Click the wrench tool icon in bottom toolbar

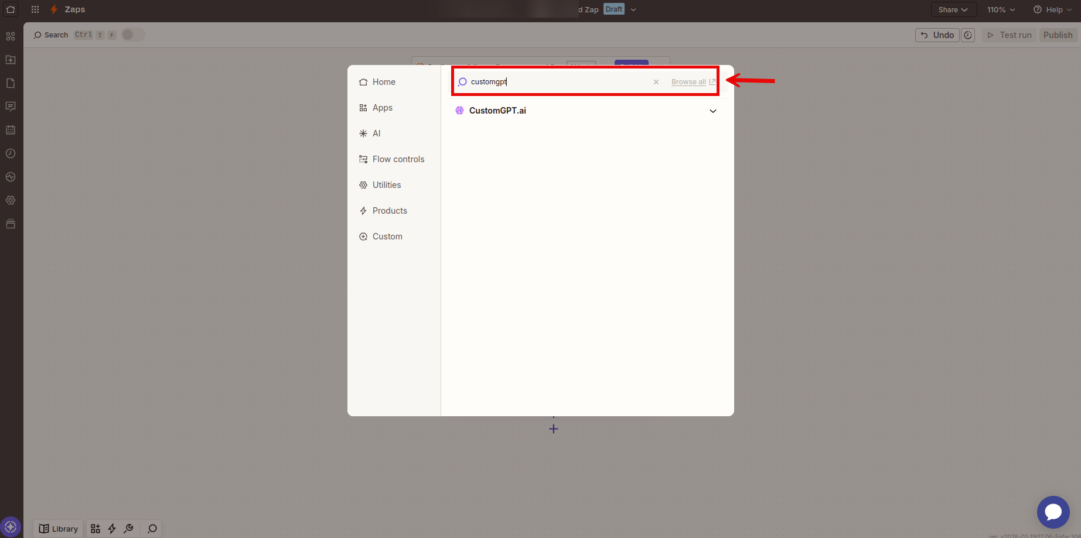click(128, 529)
